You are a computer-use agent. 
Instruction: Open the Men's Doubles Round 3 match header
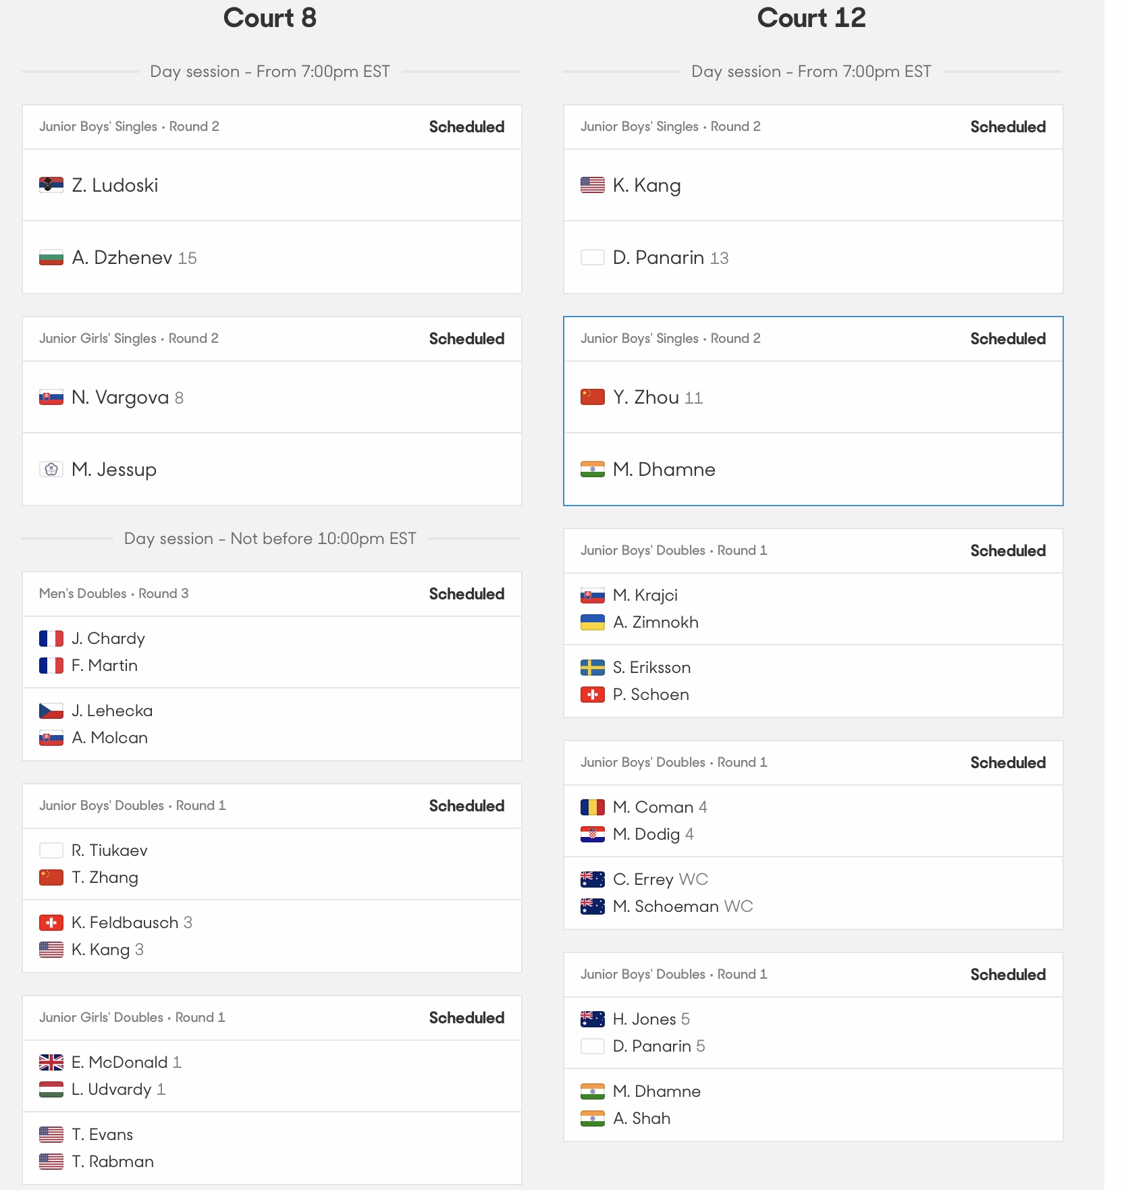click(272, 594)
